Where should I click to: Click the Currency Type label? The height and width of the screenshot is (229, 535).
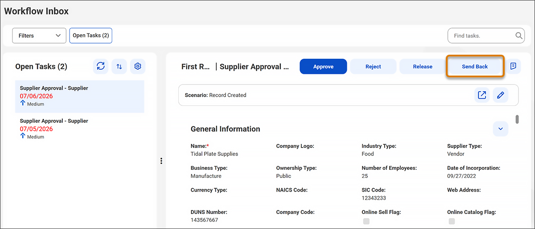click(x=209, y=190)
